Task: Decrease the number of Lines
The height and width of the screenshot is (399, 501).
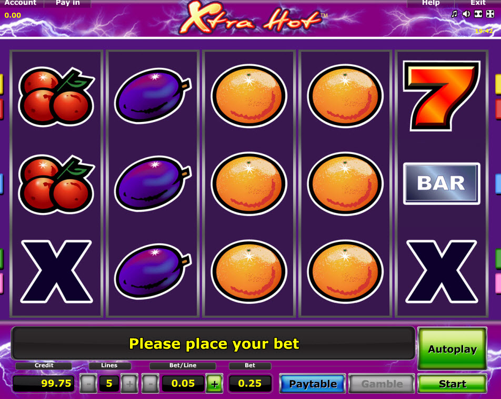Action: pos(88,383)
